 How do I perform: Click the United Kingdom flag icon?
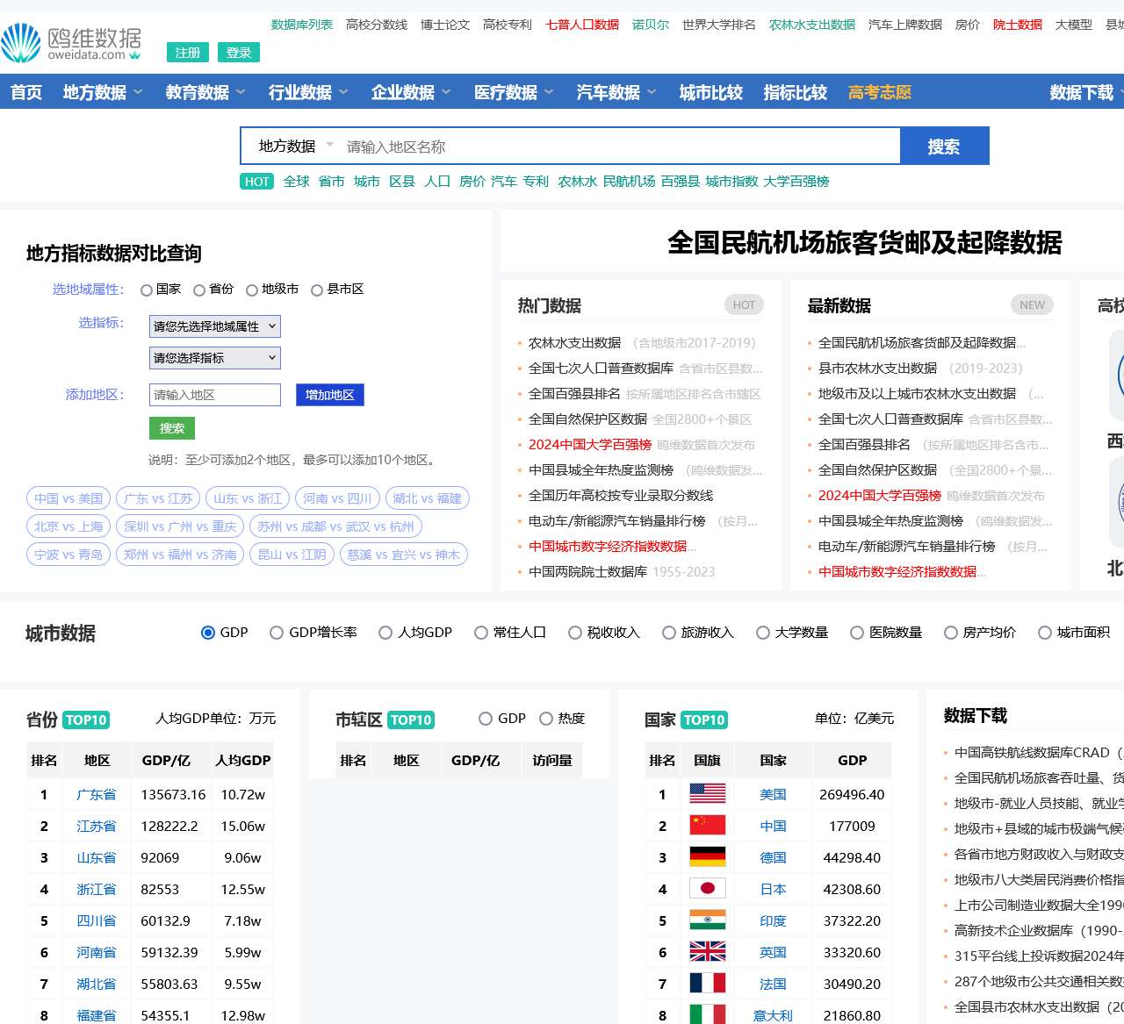[707, 952]
